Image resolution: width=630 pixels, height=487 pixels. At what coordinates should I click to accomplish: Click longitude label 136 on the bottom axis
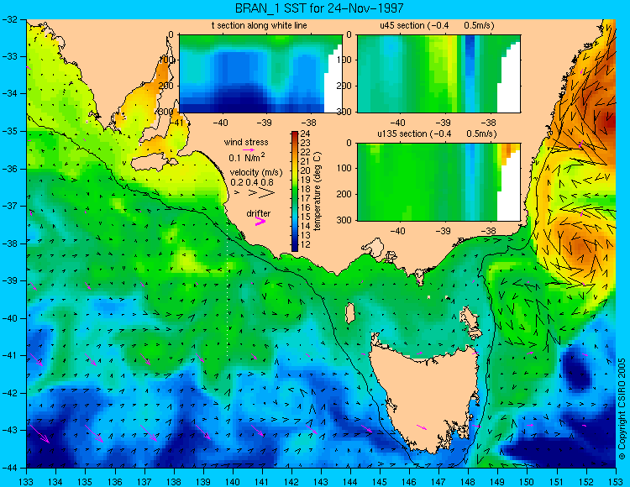(115, 481)
